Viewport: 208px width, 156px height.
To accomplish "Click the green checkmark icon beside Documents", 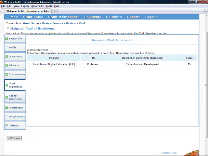I will (x=6, y=57).
